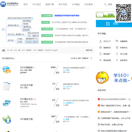
Task: Click the SEO灌水杂谈 blue bubbles icon
Action: click(7, 103)
